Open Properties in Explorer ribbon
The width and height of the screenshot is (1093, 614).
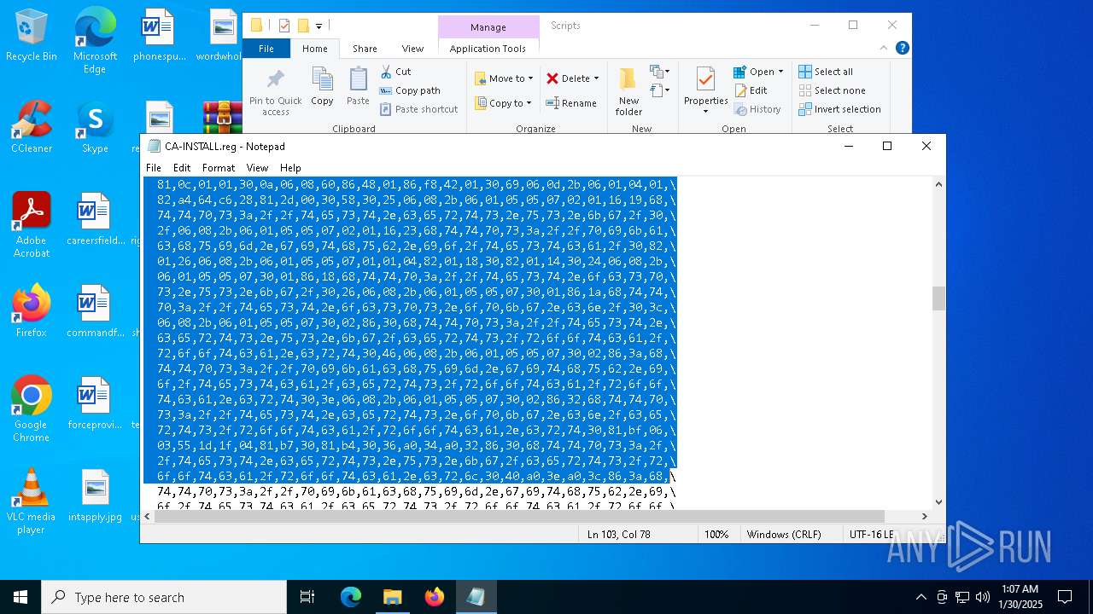(x=705, y=92)
